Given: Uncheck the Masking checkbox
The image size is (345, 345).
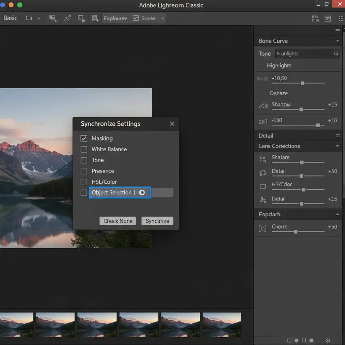Looking at the screenshot, I should [84, 138].
